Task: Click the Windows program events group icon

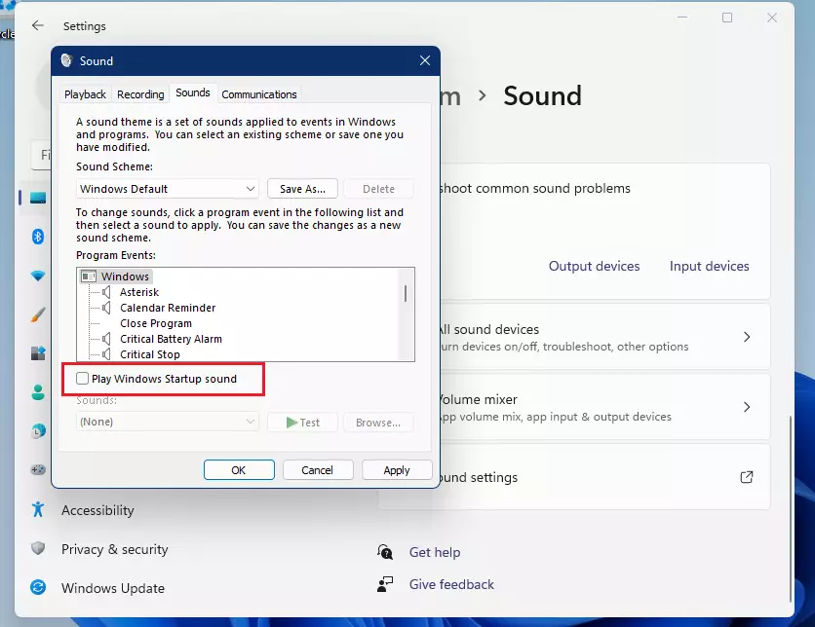Action: click(x=89, y=277)
